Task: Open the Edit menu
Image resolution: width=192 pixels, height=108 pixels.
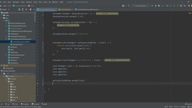Action: (x=5, y=2)
